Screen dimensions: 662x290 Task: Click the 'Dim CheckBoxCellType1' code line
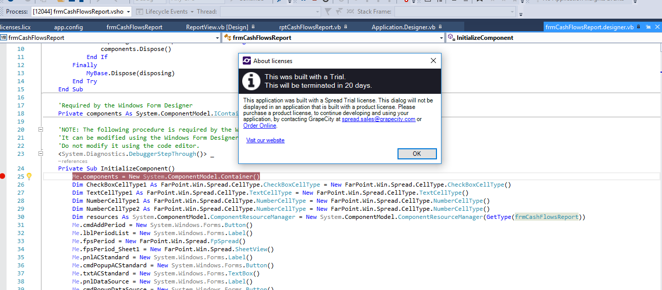point(292,185)
